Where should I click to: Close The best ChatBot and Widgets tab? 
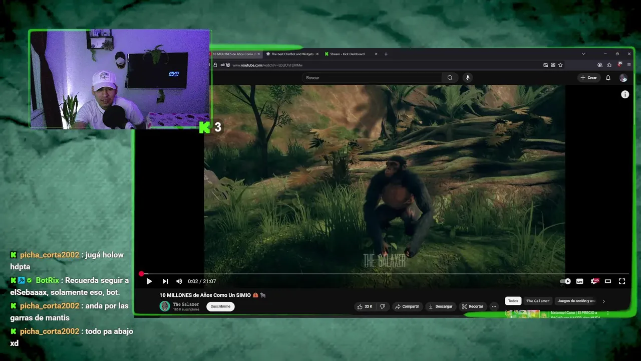coord(317,54)
